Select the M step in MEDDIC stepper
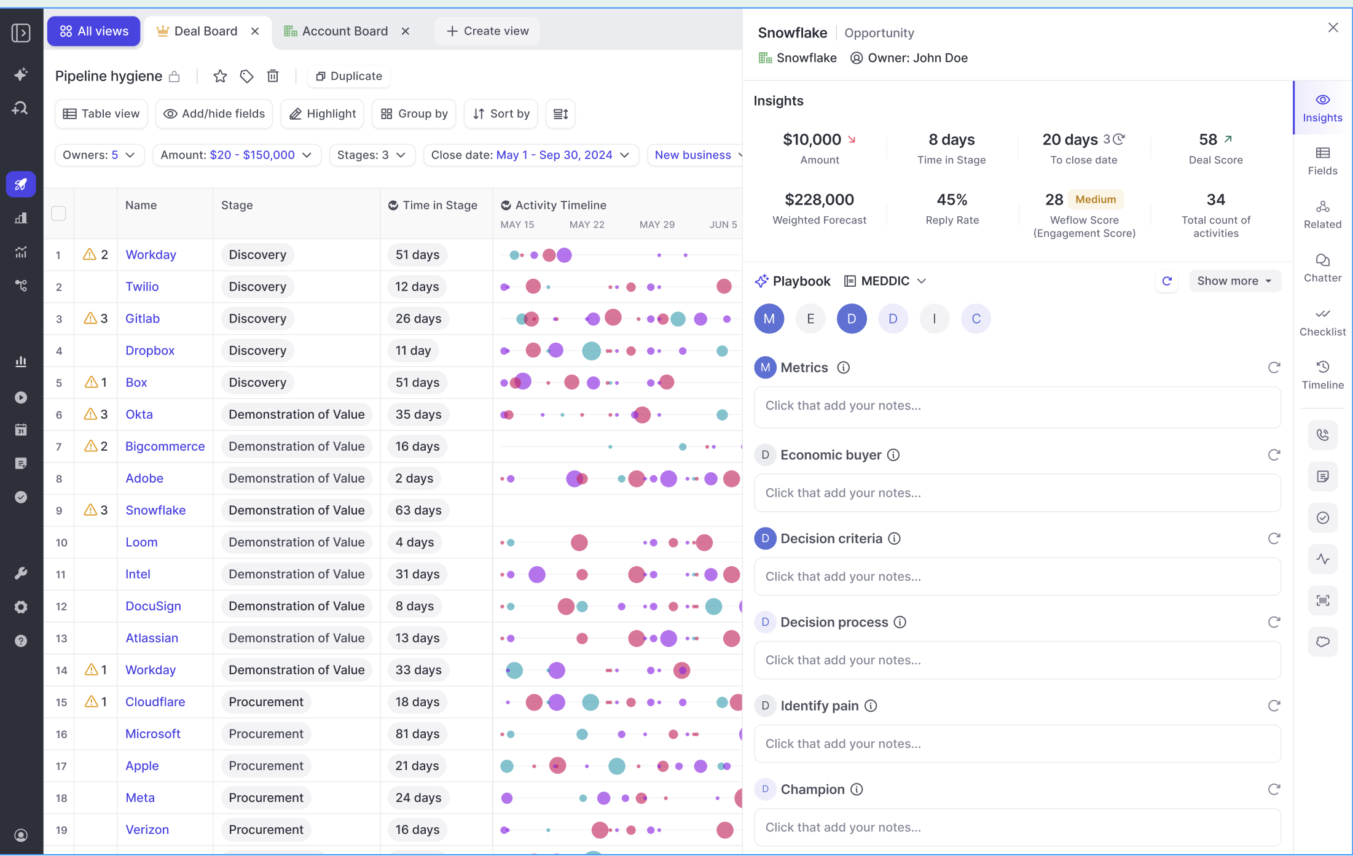1353x856 pixels. click(769, 319)
